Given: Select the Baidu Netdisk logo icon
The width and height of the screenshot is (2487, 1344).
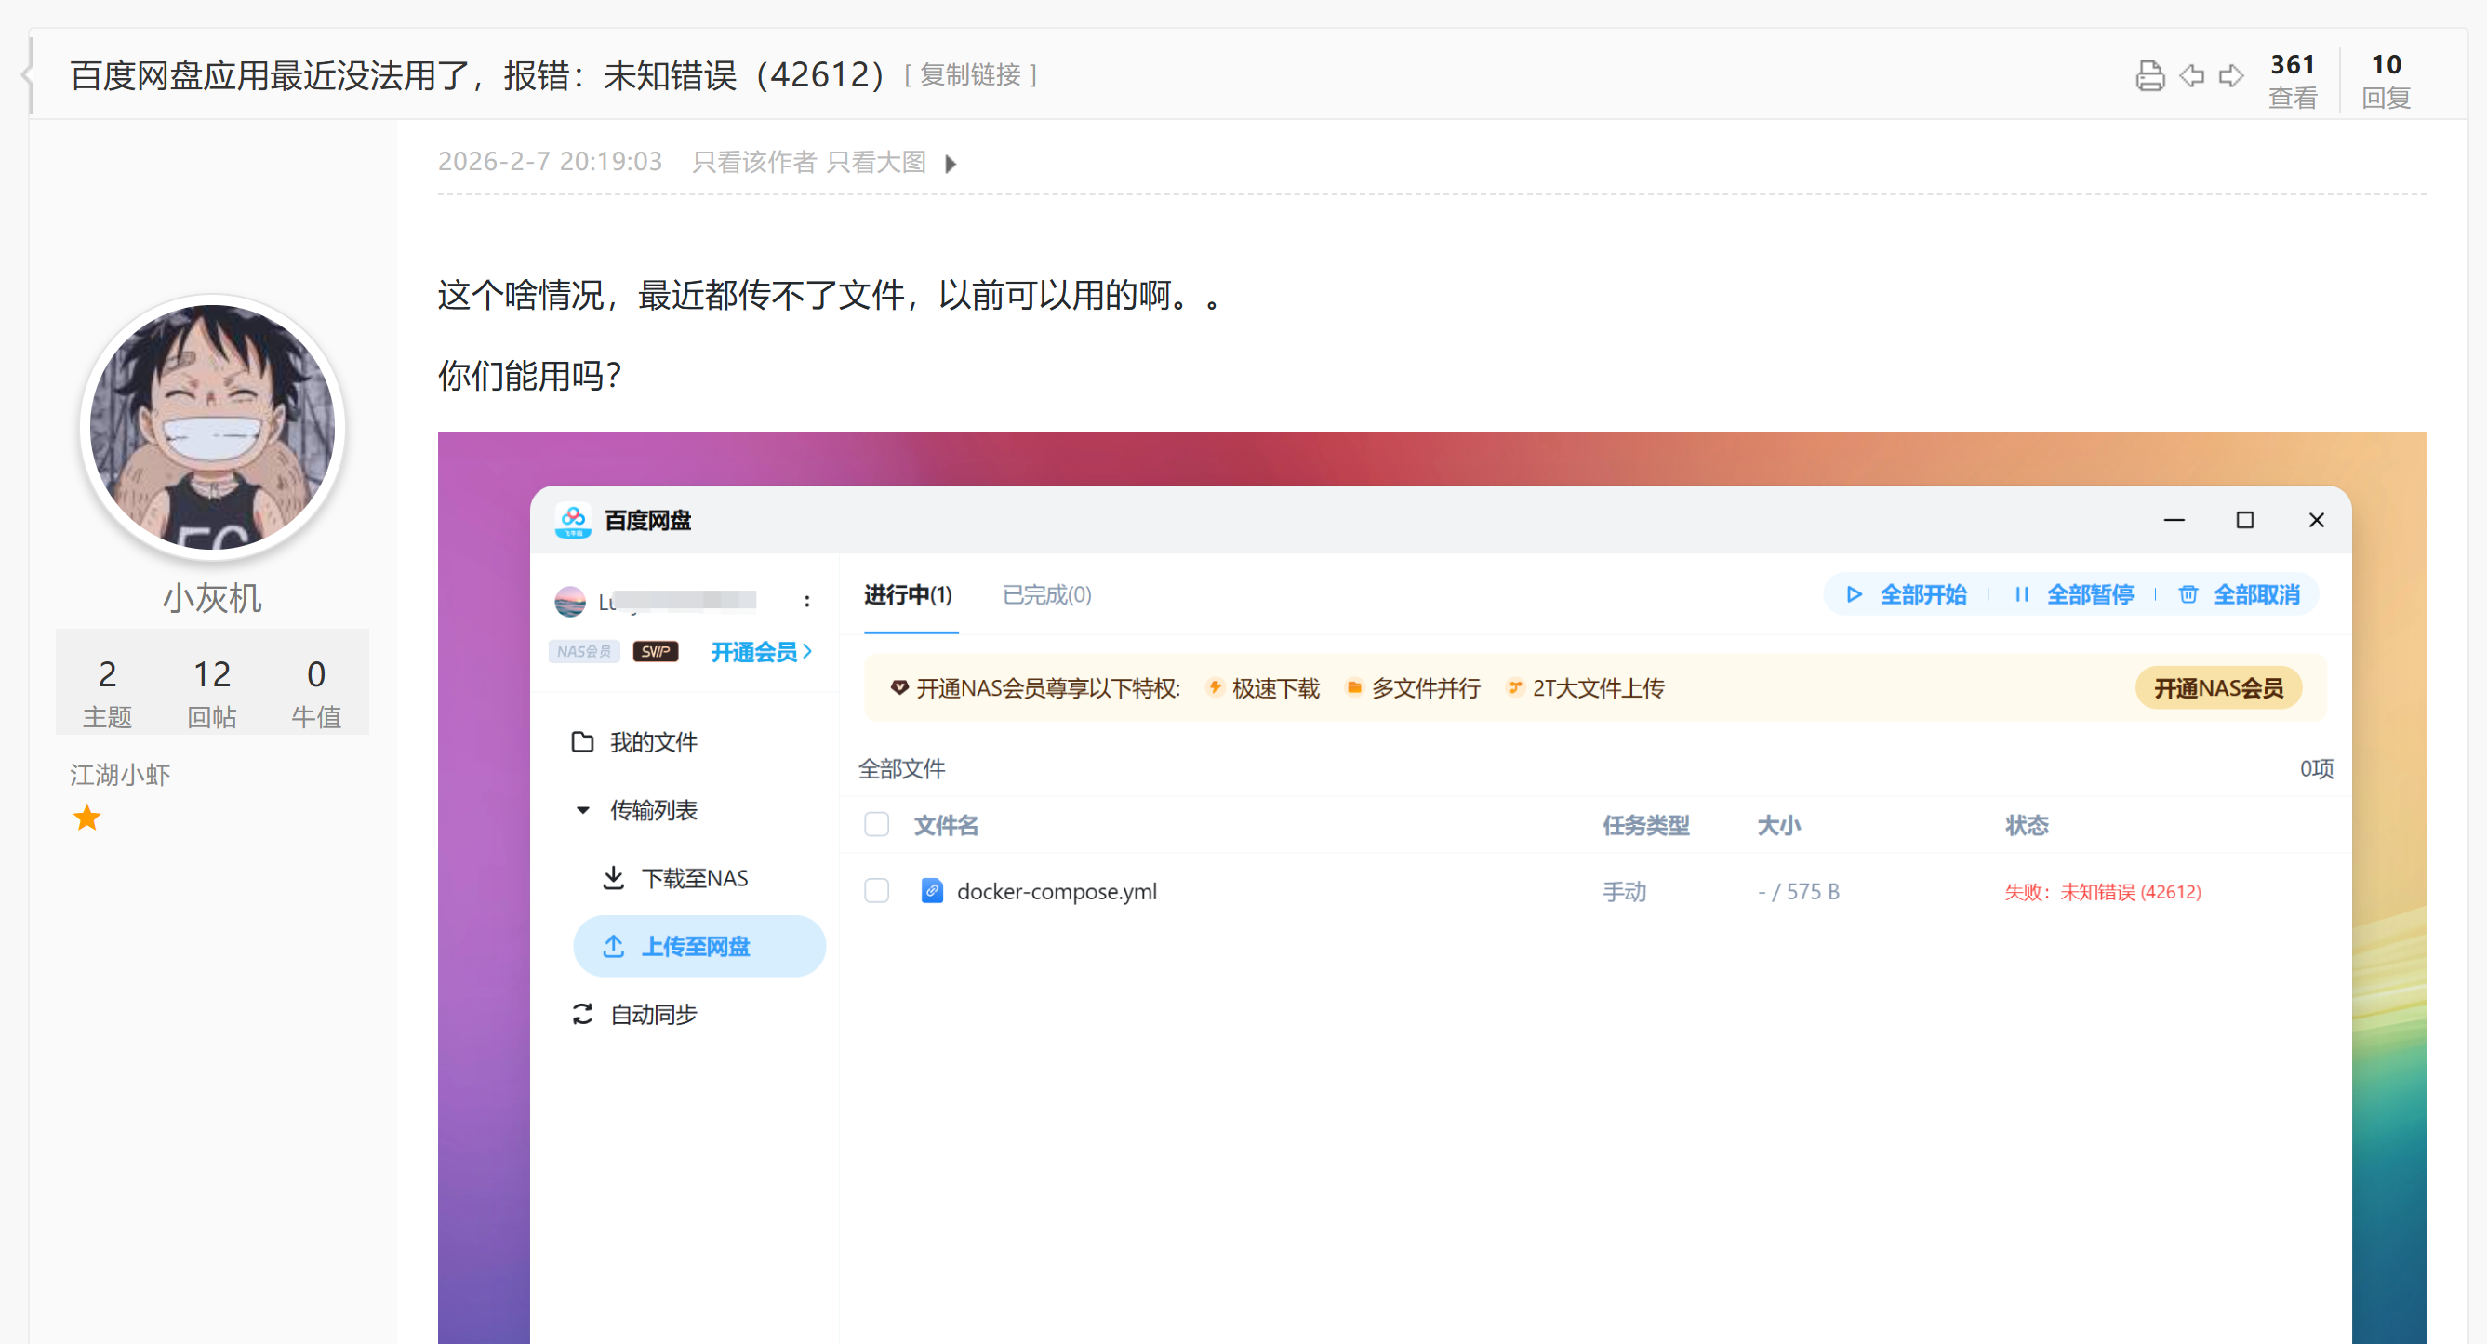Looking at the screenshot, I should pyautogui.click(x=576, y=521).
